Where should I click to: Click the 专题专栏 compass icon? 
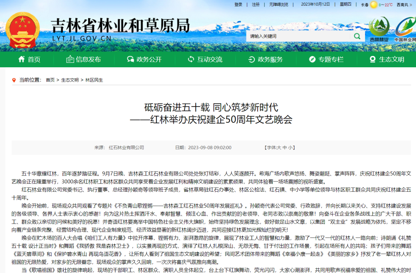312,59
